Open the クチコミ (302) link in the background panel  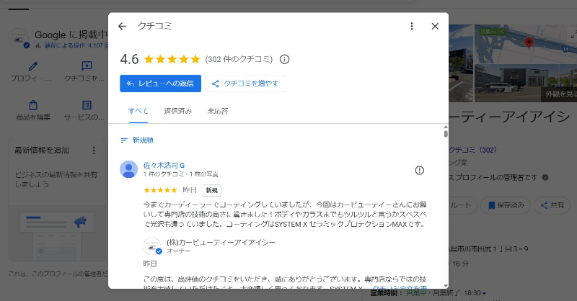[472, 150]
